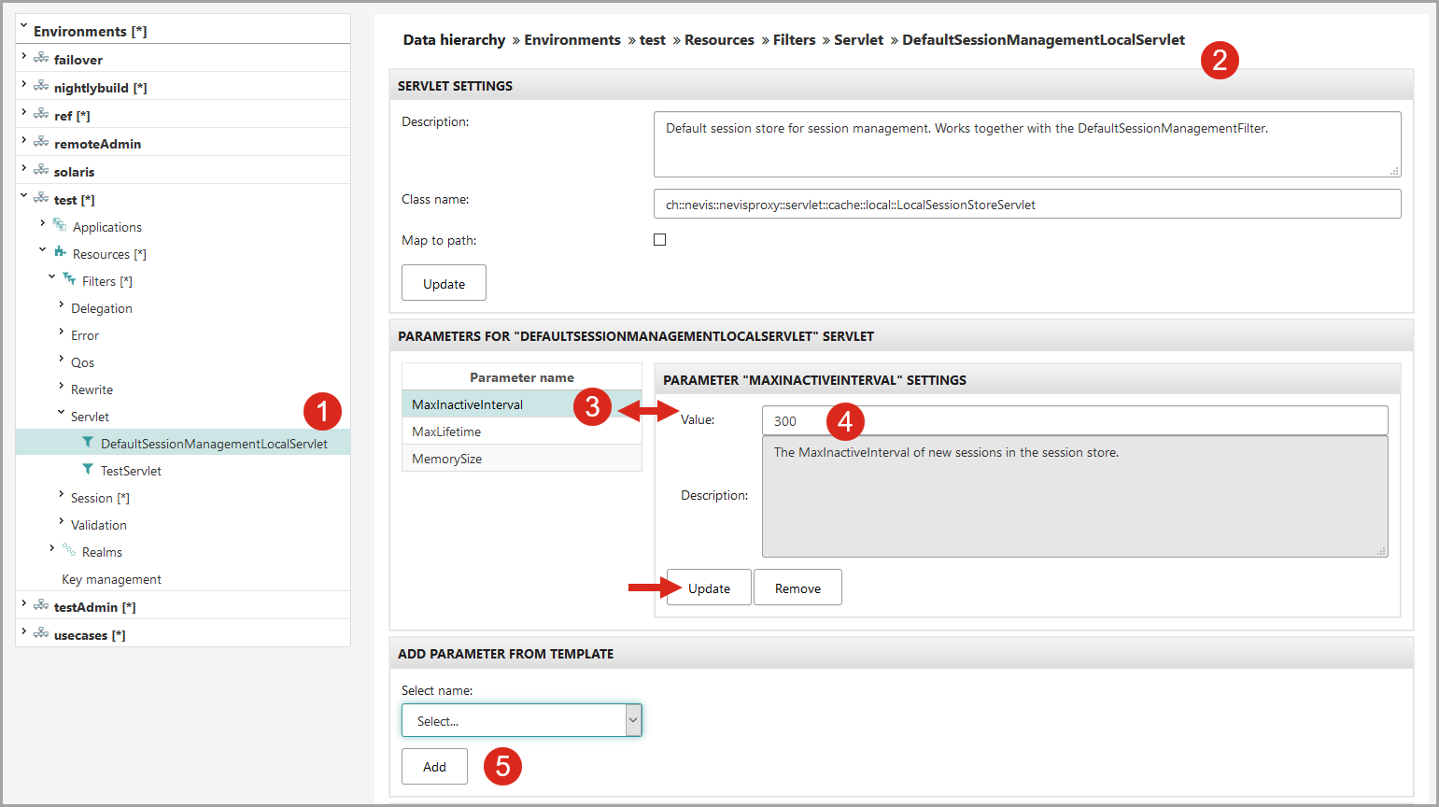Click the DefaultSessionManagementLocalServlet filter icon

click(x=88, y=442)
